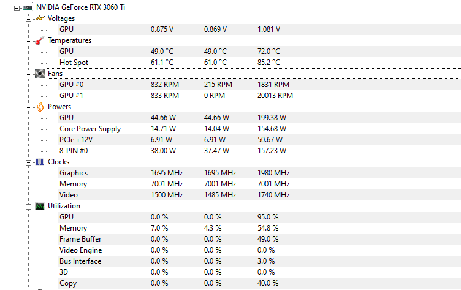Click the NVIDIA graphics card icon

pos(28,7)
